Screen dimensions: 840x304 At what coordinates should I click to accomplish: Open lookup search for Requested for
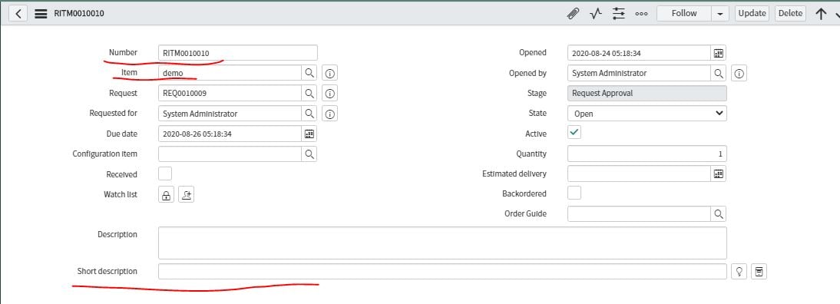[x=309, y=114]
